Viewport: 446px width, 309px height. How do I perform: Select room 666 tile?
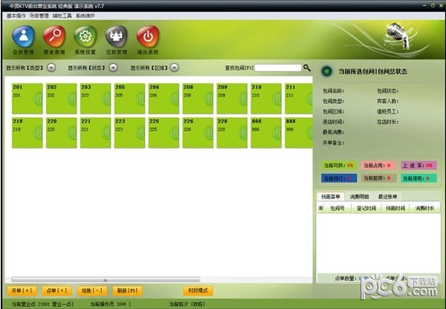coord(265,132)
